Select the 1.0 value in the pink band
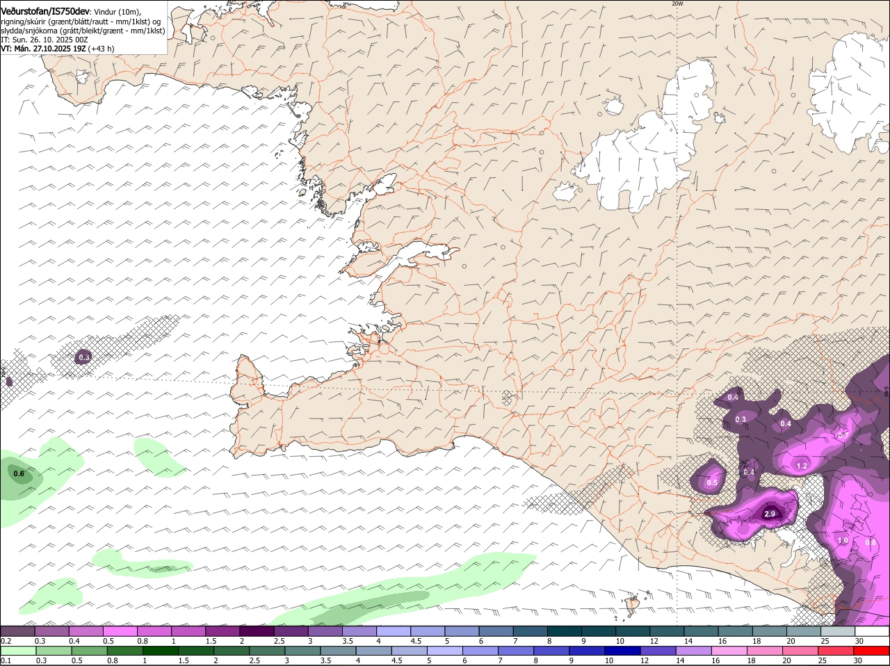The width and height of the screenshot is (890, 666). coord(843,540)
